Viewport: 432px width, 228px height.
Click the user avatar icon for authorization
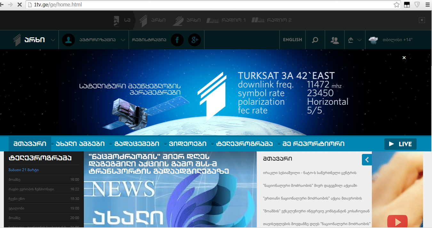68,40
